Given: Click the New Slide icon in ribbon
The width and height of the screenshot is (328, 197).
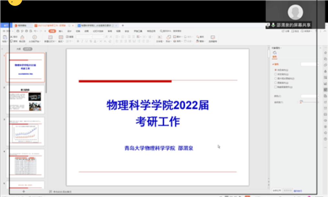Looking at the screenshot, I should [x=50, y=39].
